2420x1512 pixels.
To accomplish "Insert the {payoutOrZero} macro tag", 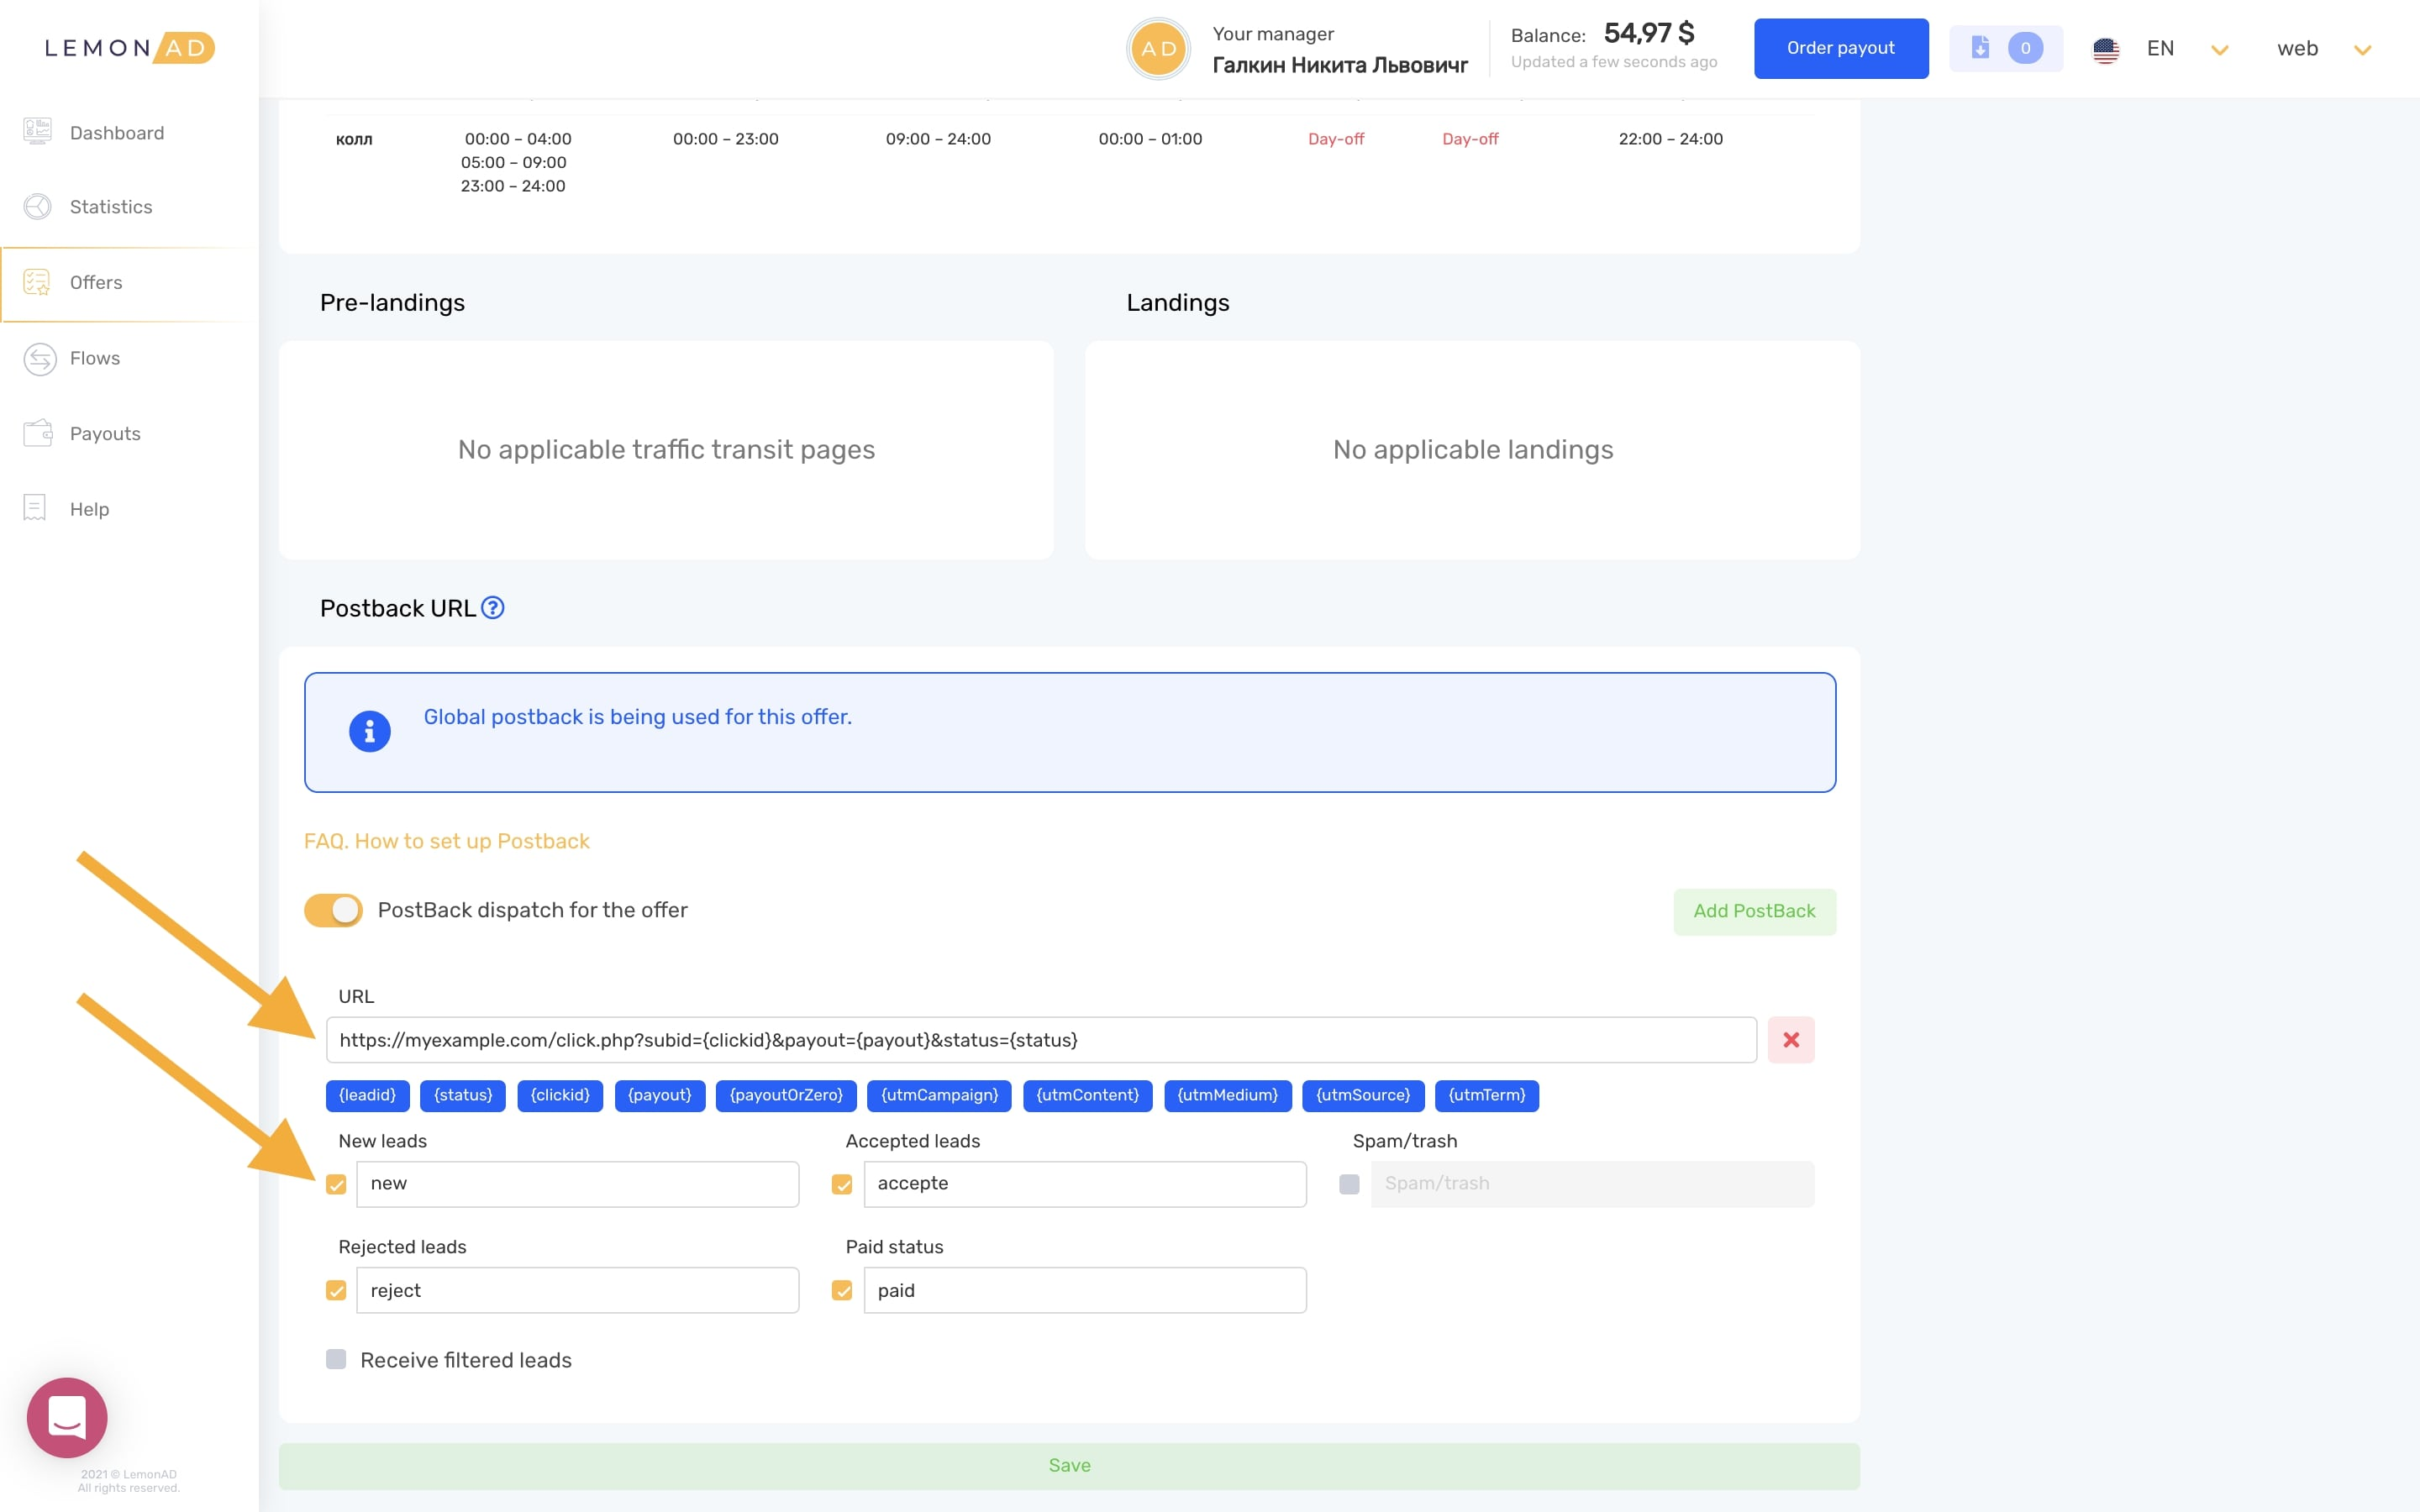I will pyautogui.click(x=785, y=1096).
